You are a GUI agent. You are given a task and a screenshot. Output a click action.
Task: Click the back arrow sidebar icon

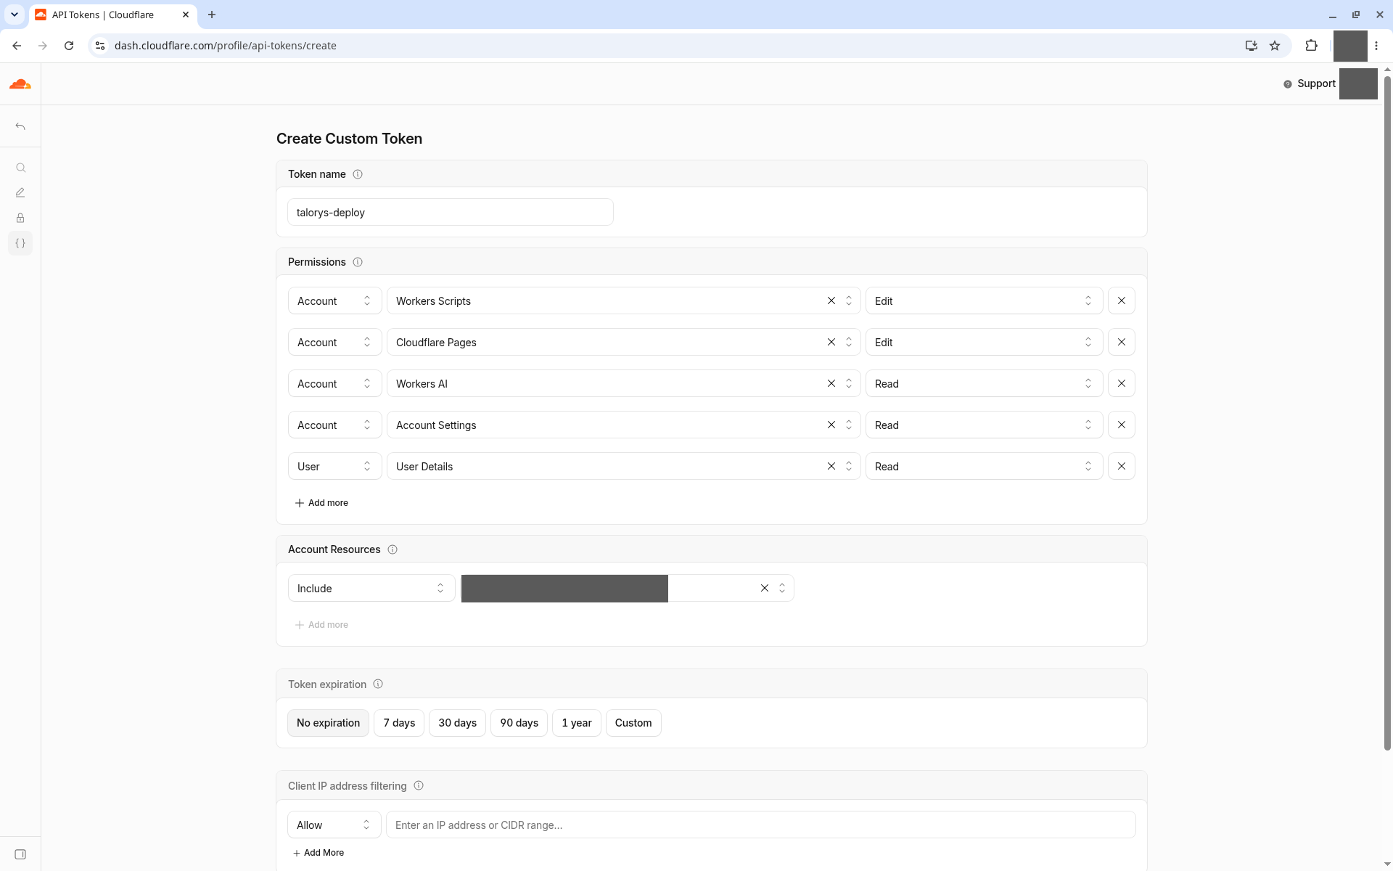(20, 126)
